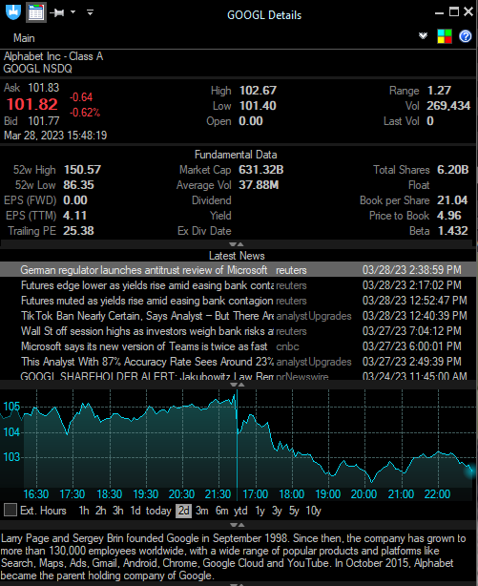Click the Beta value 1.432

pos(452,231)
